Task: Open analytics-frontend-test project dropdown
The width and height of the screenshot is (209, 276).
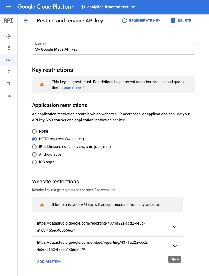Action: (x=108, y=7)
